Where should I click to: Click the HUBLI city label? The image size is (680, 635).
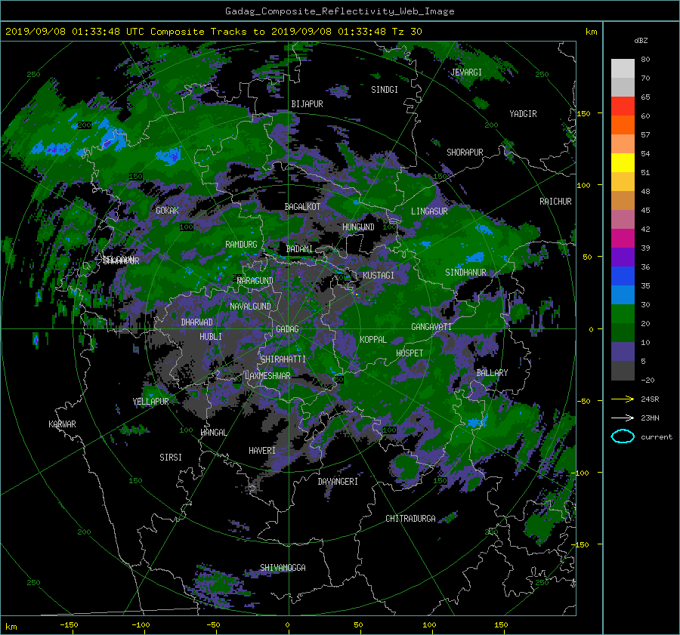[211, 337]
